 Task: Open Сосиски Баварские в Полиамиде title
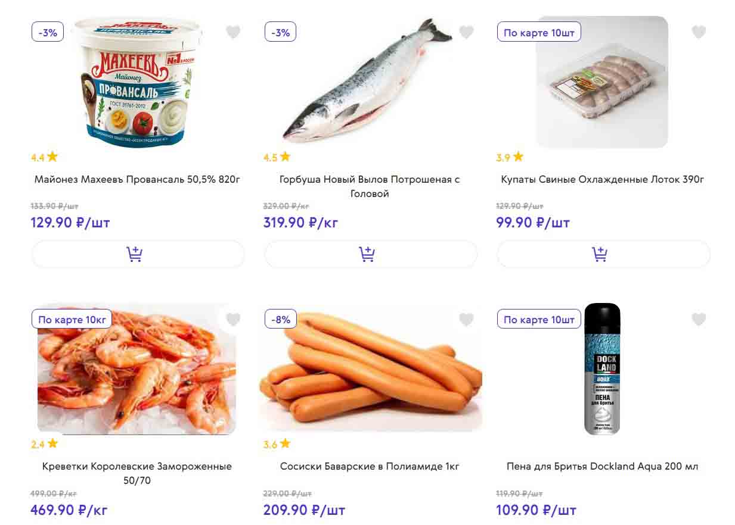pos(370,466)
